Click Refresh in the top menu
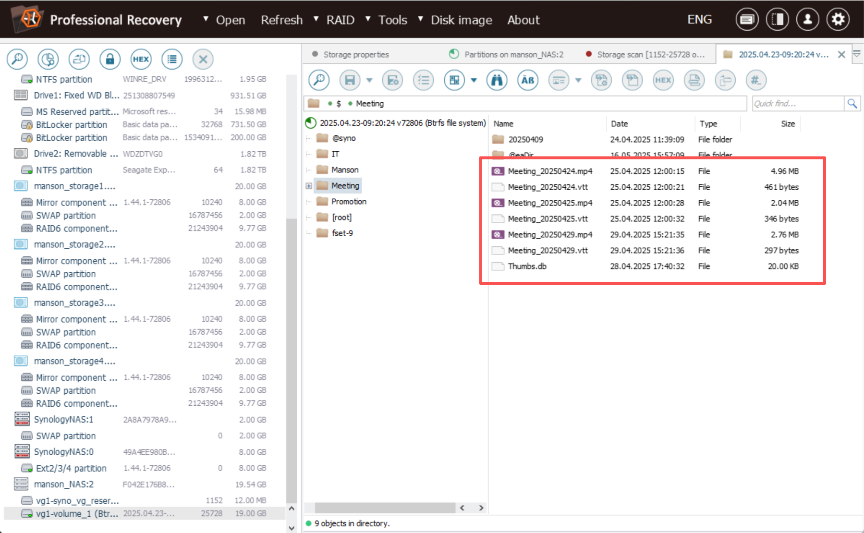This screenshot has width=864, height=533. [x=281, y=20]
